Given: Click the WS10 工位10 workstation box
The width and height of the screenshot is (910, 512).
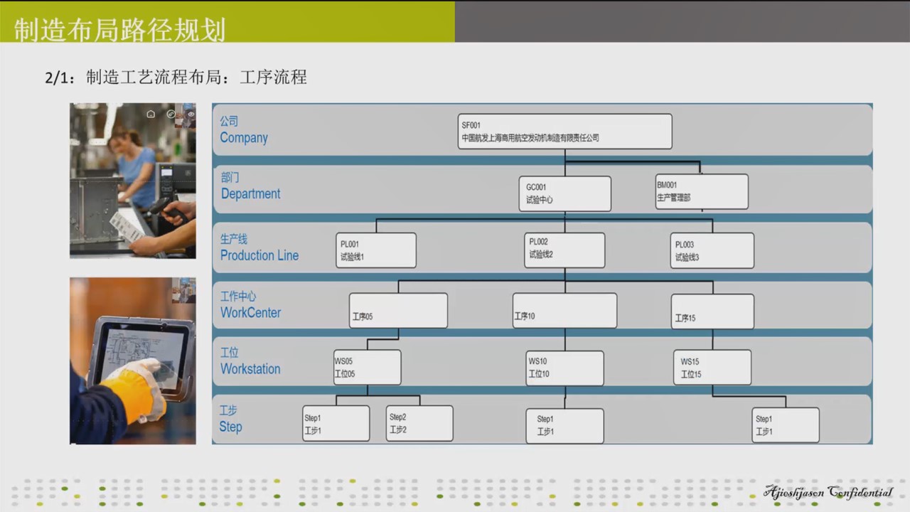Looking at the screenshot, I should 564,368.
